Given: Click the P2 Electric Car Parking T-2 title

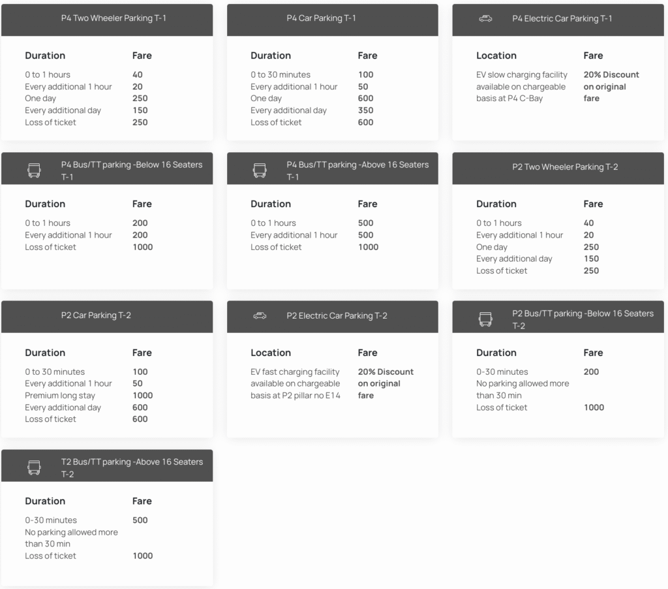Looking at the screenshot, I should (337, 315).
